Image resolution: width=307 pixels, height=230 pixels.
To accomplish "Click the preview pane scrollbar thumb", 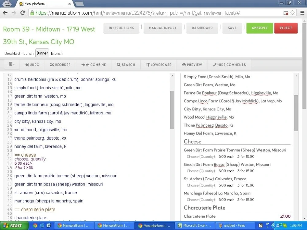I will click(x=296, y=113).
